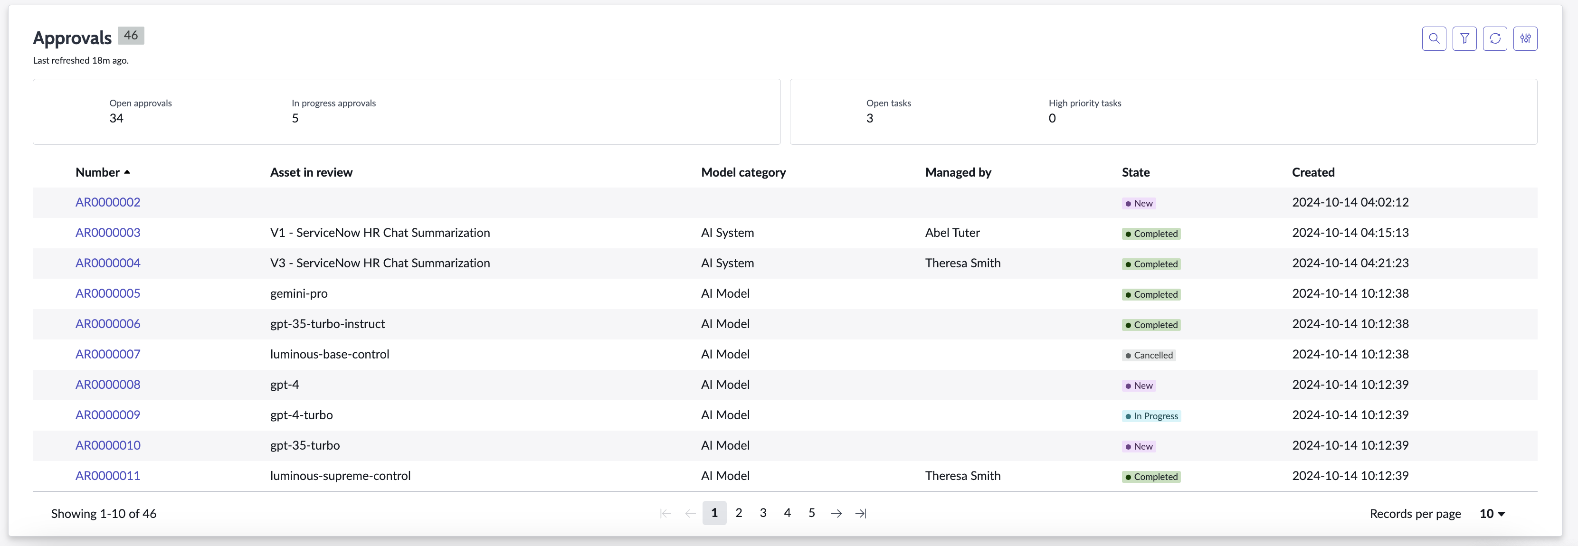Viewport: 1578px width, 546px height.
Task: Refresh the approvals list
Action: pos(1495,38)
